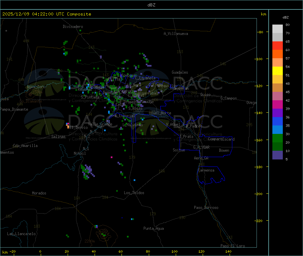Click the 'Salinas' map label
This screenshot has height=256, width=303.
[58, 137]
